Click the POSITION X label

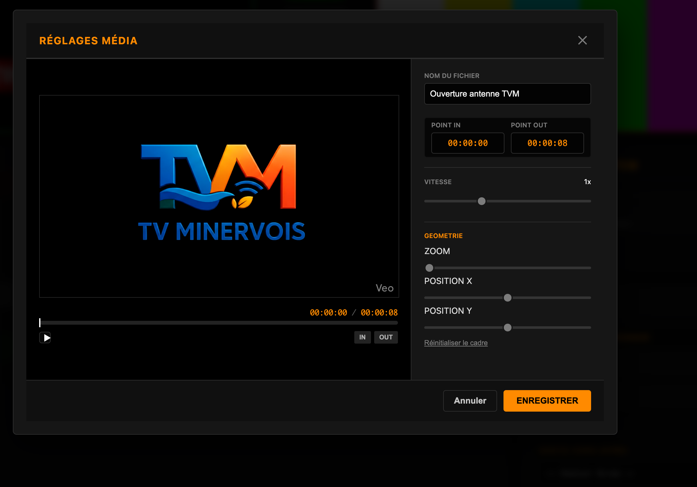coord(448,281)
